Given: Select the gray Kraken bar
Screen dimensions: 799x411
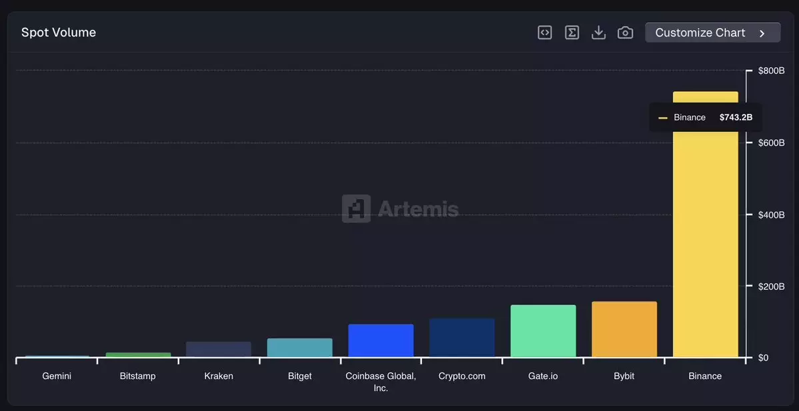Looking at the screenshot, I should tap(219, 350).
